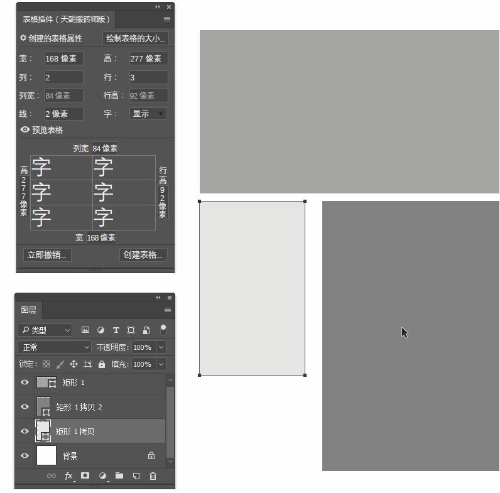The width and height of the screenshot is (500, 493).
Task: Filter layers by shape icon
Action: pos(131,330)
